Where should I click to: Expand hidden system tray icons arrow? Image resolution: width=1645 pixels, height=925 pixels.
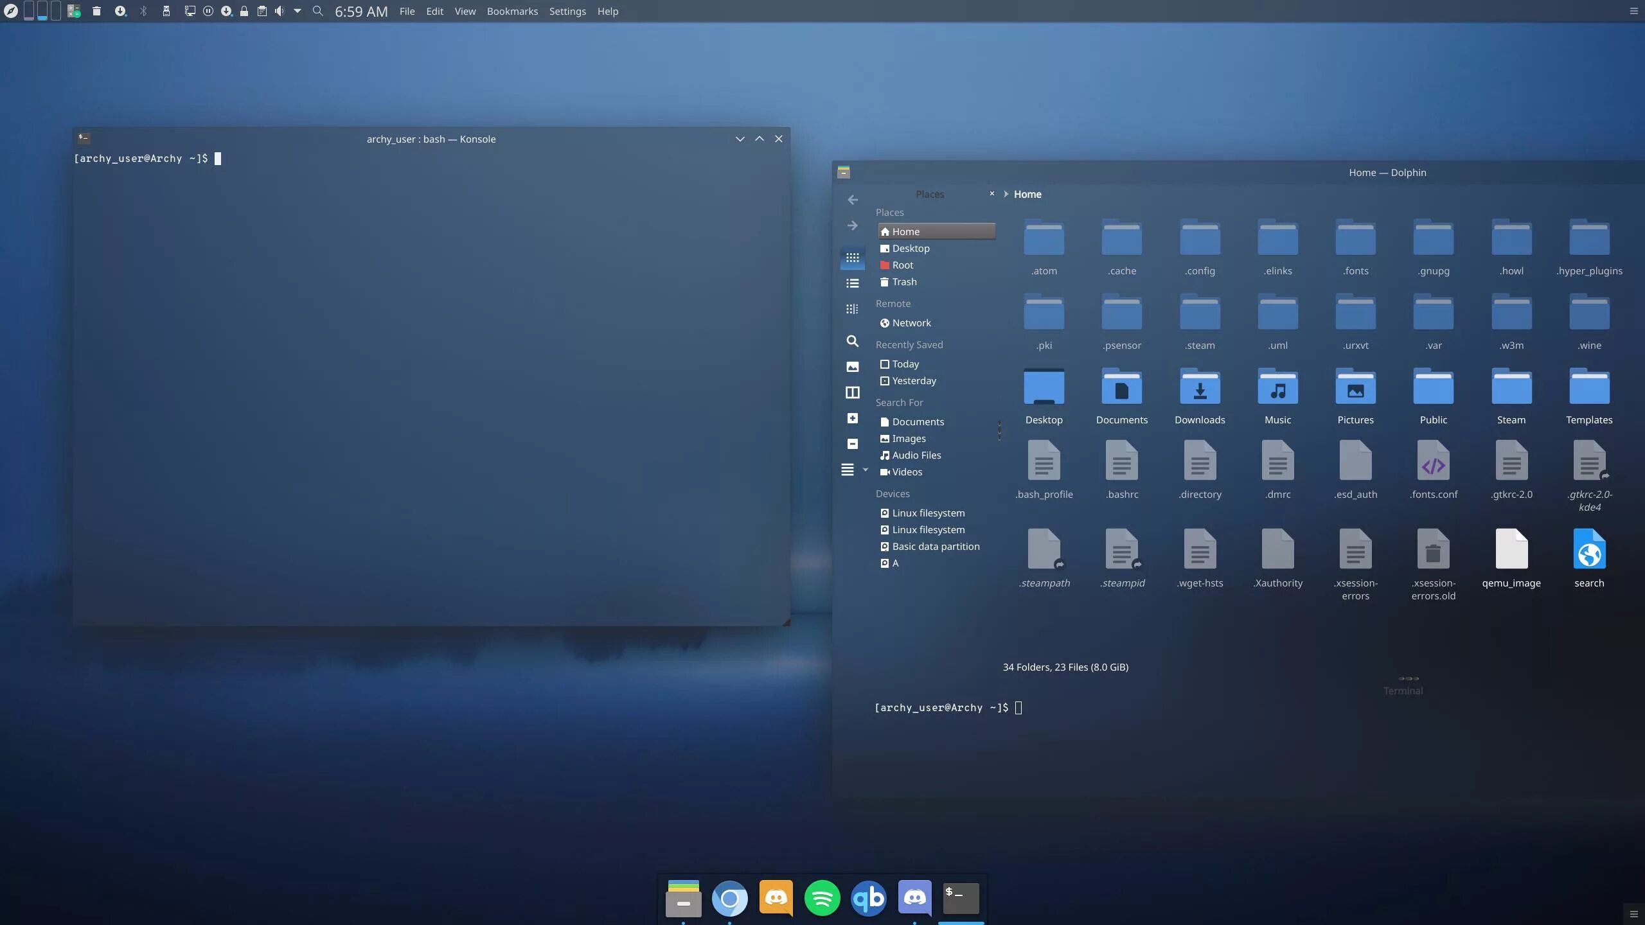pyautogui.click(x=298, y=11)
